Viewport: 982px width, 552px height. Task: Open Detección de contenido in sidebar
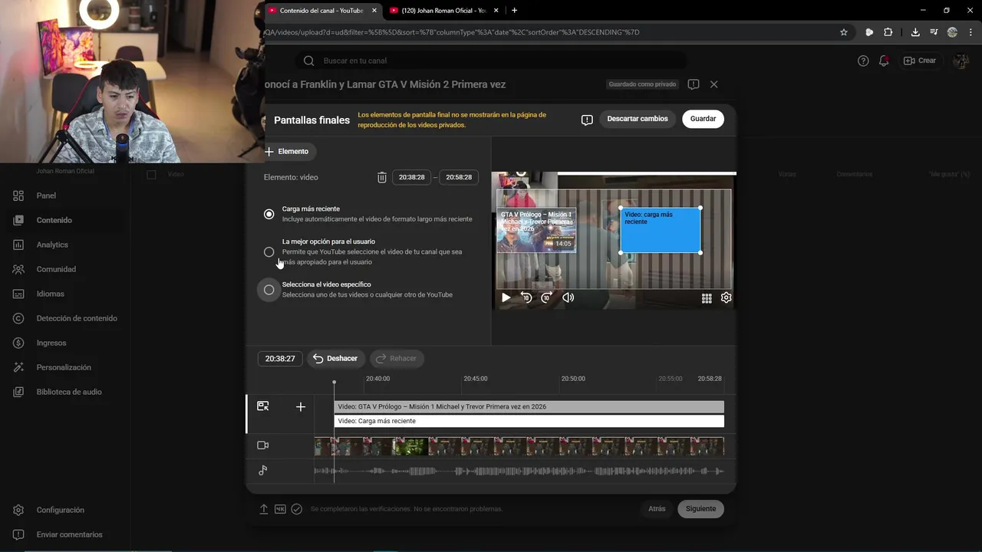77,318
